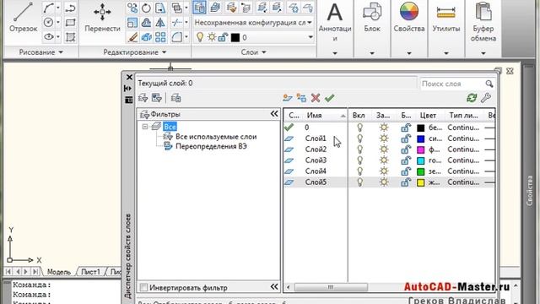Select the Все filter node

[170, 127]
